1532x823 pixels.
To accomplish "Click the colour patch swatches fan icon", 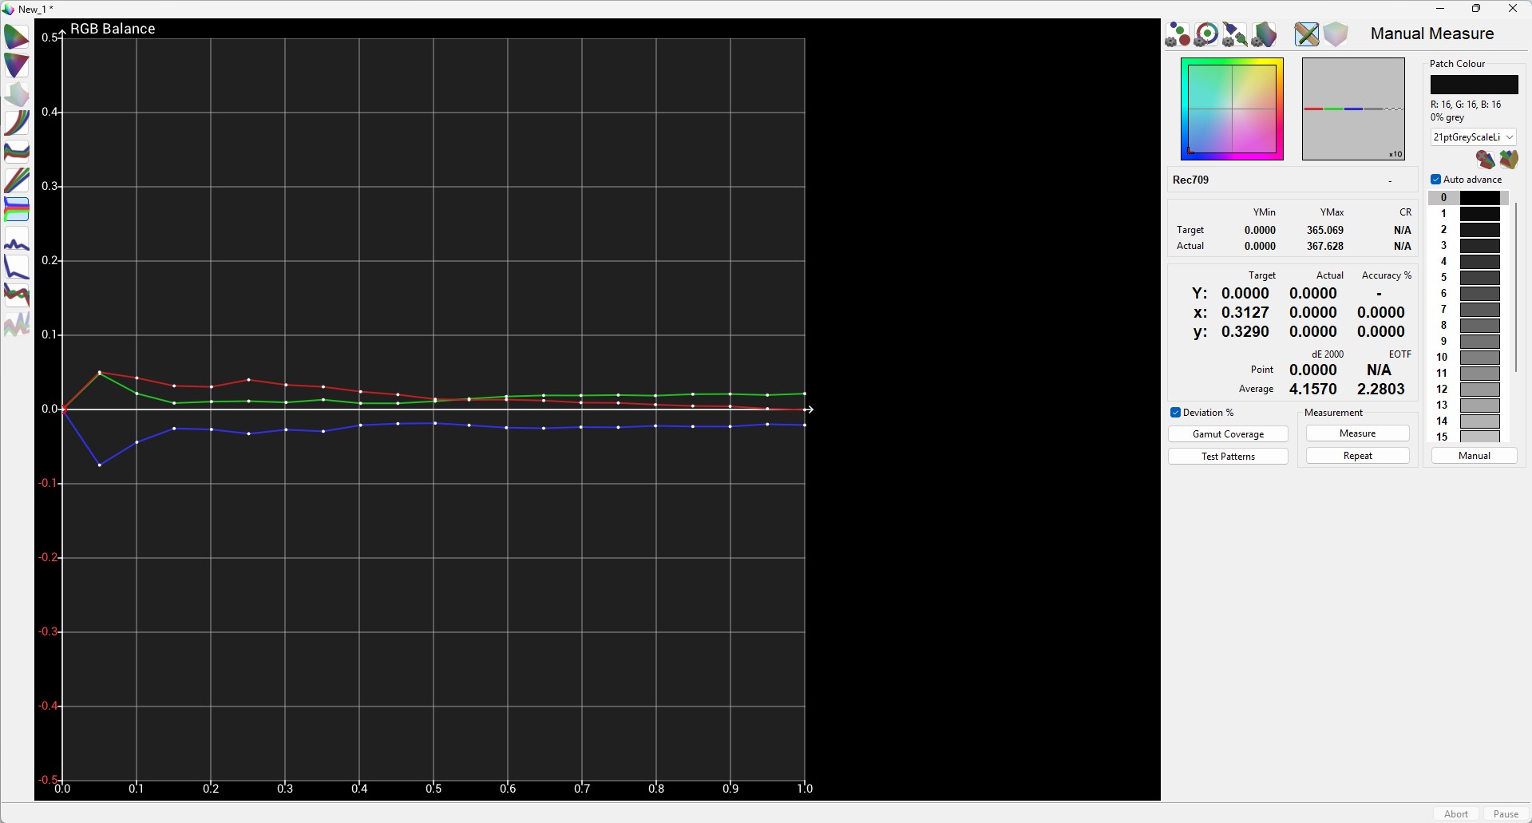I will click(1508, 160).
